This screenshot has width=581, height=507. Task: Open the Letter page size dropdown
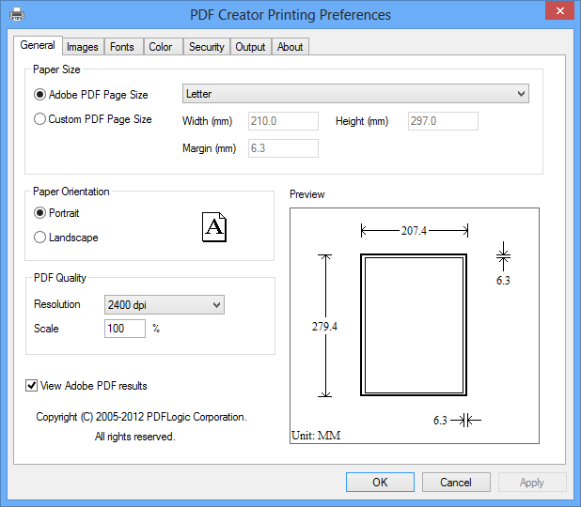click(x=355, y=94)
